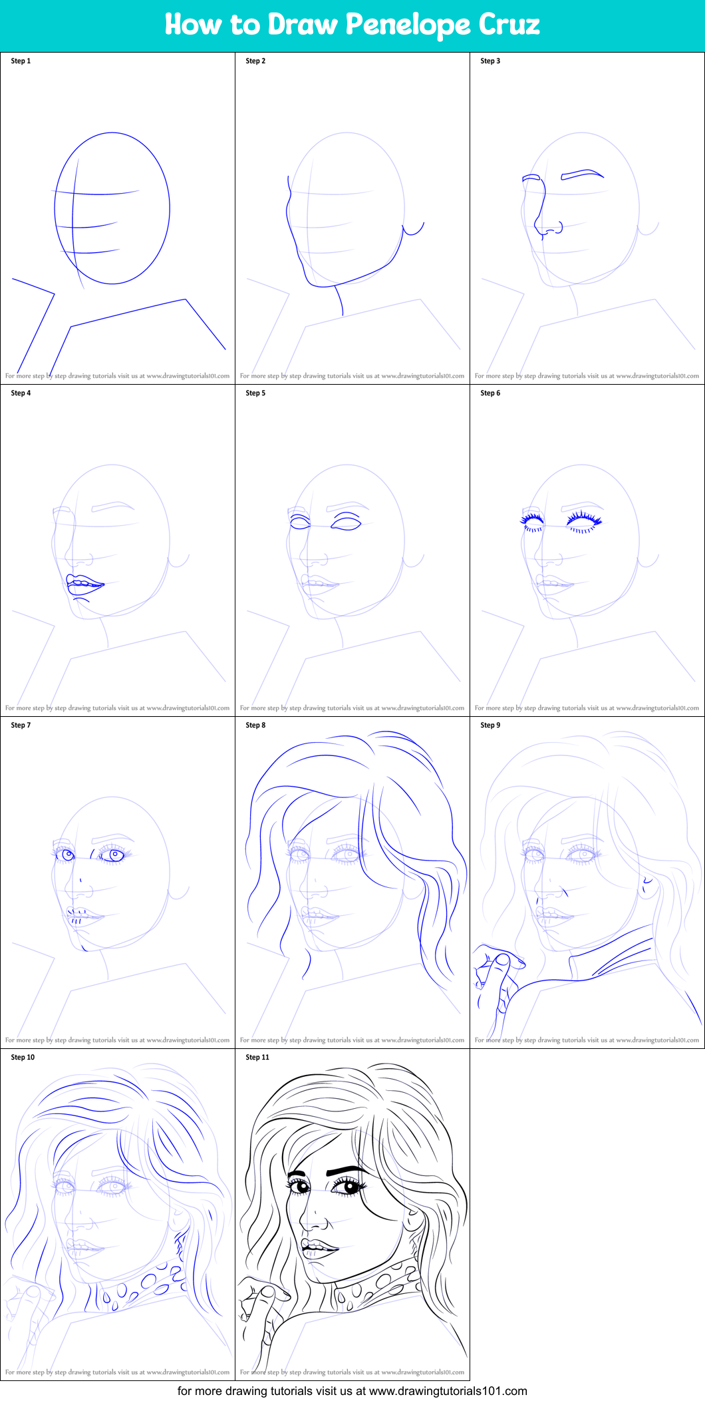The height and width of the screenshot is (1401, 705).
Task: Click the watermark link inside Step 1 panel
Action: [x=118, y=376]
